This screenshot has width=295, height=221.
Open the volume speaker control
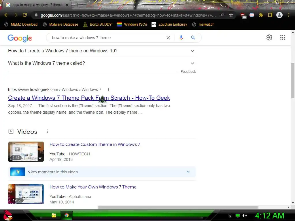245,216
